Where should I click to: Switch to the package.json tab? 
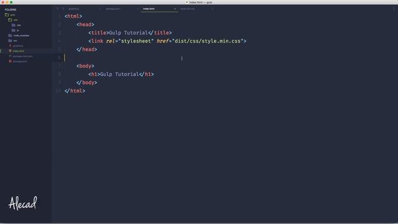[113, 9]
